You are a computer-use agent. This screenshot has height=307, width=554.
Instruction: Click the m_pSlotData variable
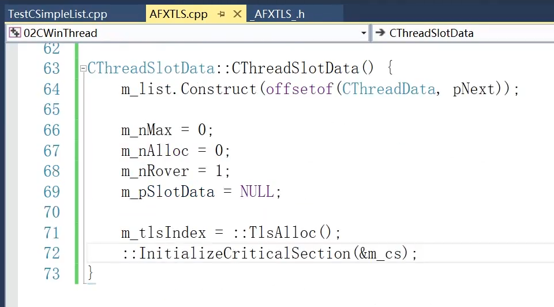(x=168, y=192)
